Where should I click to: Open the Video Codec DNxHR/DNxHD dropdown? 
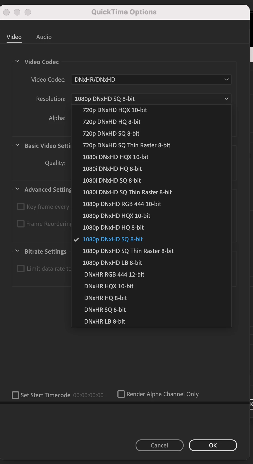[x=151, y=80]
